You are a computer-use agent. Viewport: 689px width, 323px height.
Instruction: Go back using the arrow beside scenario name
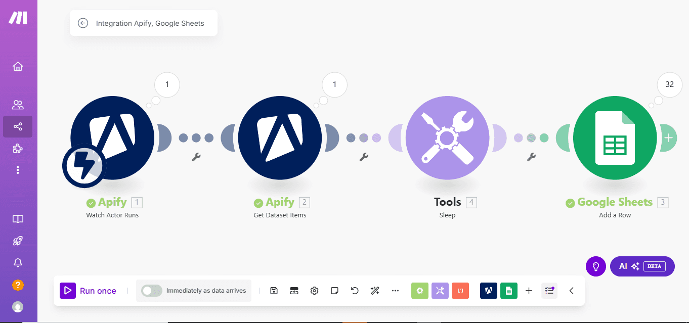click(83, 23)
